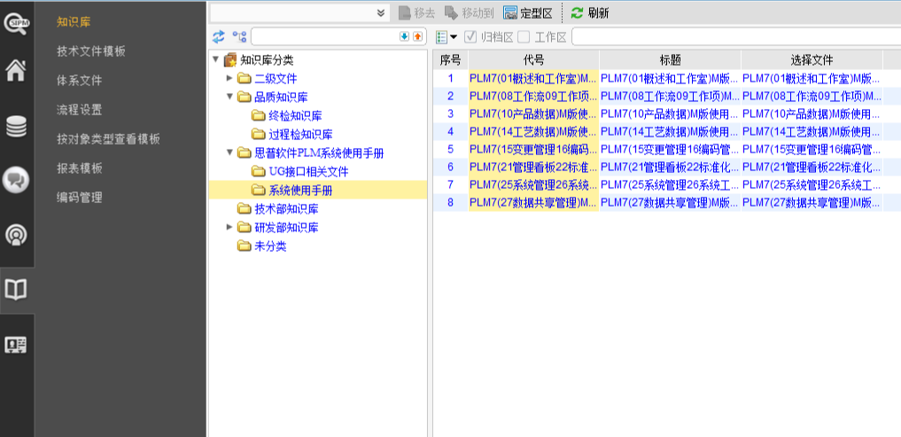The image size is (901, 437).
Task: Click the 刷新 refresh button
Action: tap(589, 12)
